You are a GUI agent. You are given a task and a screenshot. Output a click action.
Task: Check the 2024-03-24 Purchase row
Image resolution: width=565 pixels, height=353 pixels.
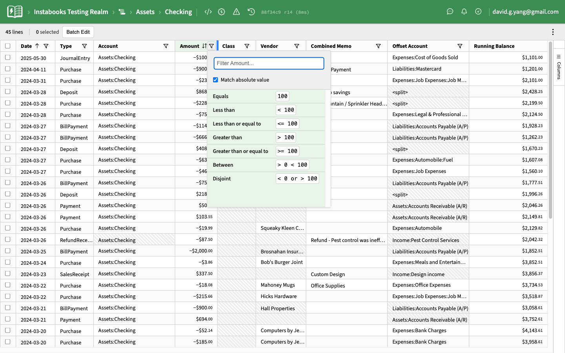click(8, 262)
